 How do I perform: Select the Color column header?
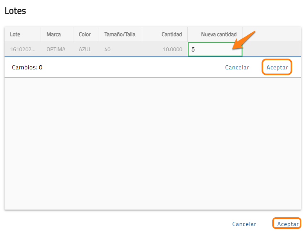[x=85, y=34]
